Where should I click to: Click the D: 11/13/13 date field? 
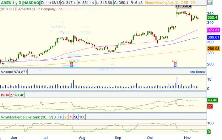coord(51,3)
